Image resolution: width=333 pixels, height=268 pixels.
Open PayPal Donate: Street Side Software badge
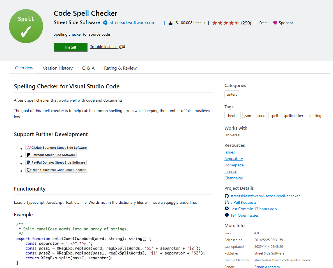coord(56,162)
